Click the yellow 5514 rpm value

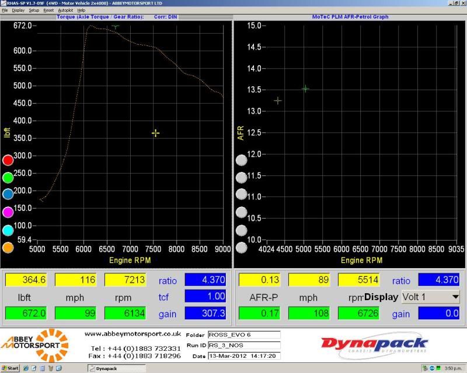(x=358, y=280)
